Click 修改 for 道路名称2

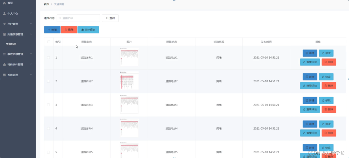point(326,77)
